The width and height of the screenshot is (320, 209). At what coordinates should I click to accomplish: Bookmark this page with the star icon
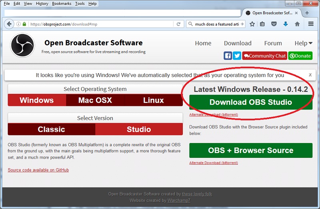click(x=252, y=24)
